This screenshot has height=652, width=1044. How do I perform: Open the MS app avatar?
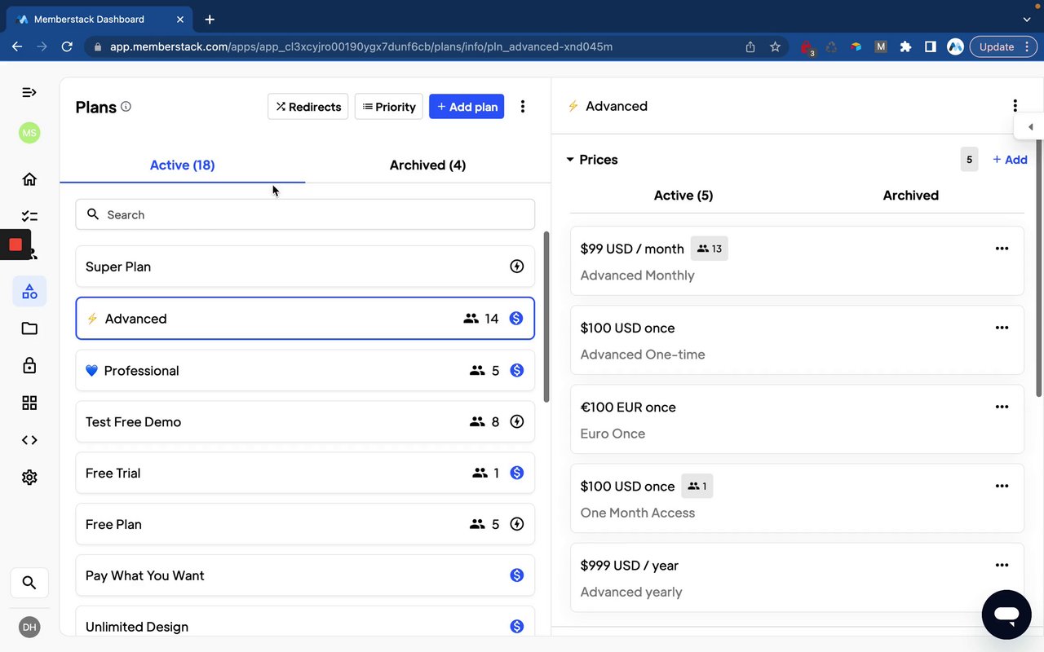click(29, 133)
